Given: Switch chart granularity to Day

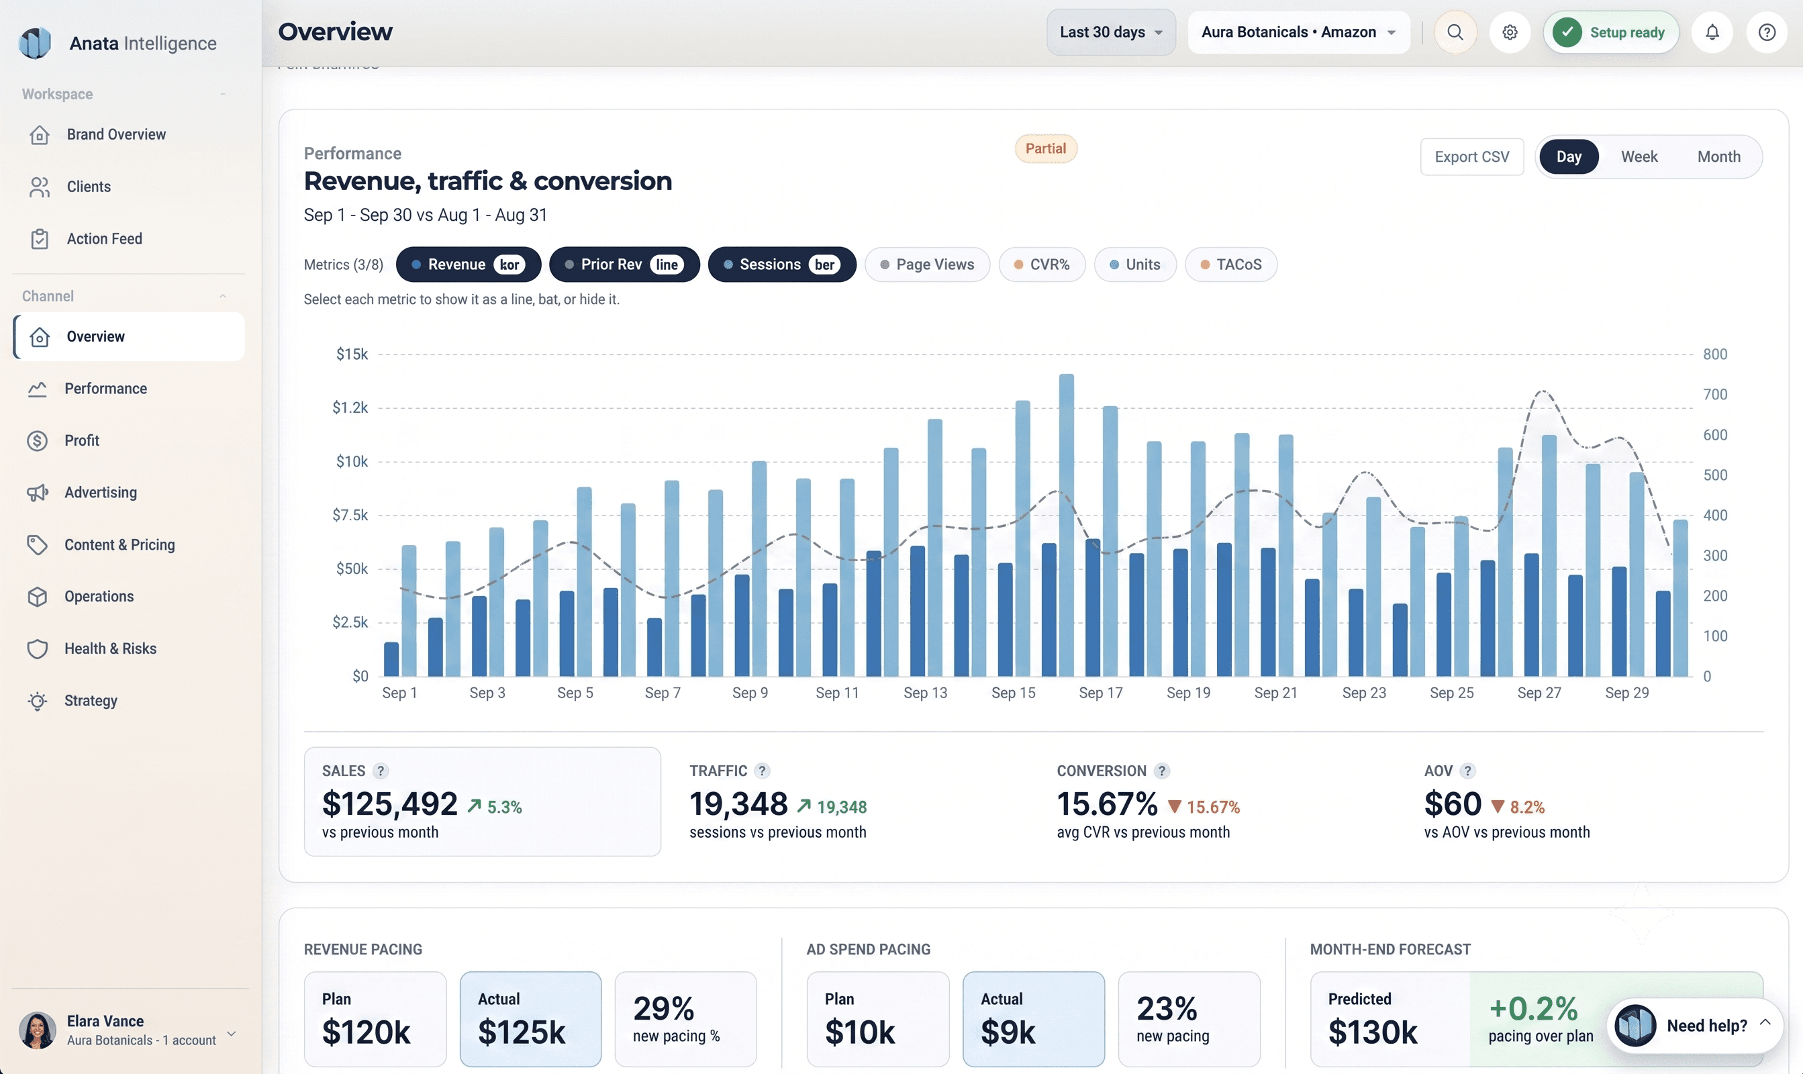Looking at the screenshot, I should 1569,156.
